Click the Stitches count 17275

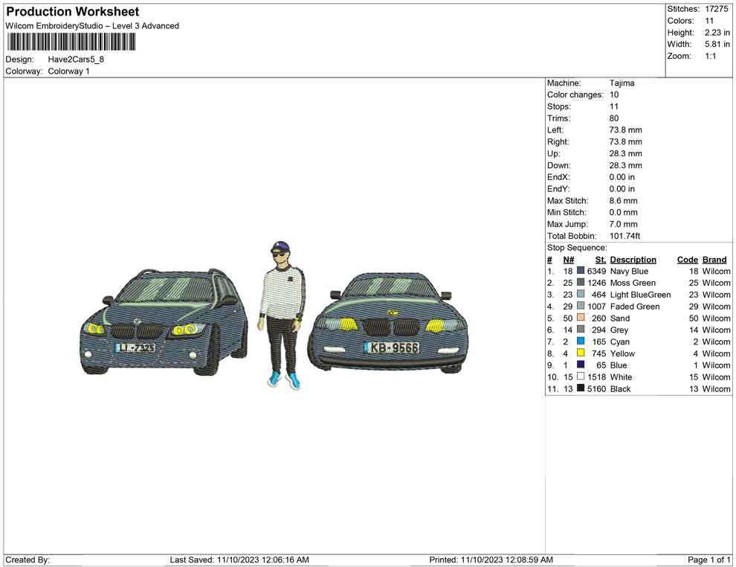click(717, 9)
